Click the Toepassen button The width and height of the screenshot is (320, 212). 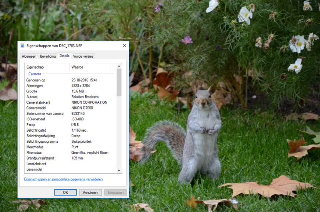point(115,192)
